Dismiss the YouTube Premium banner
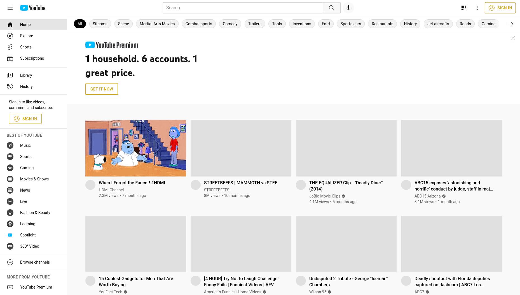Viewport: 520px width, 295px height. (513, 38)
